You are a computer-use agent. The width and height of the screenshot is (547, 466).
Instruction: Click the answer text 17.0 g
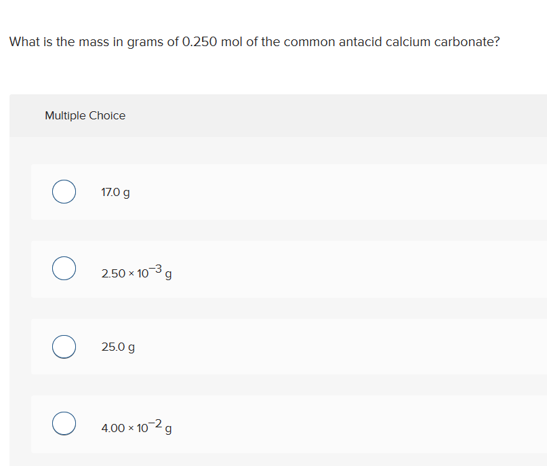pos(115,192)
